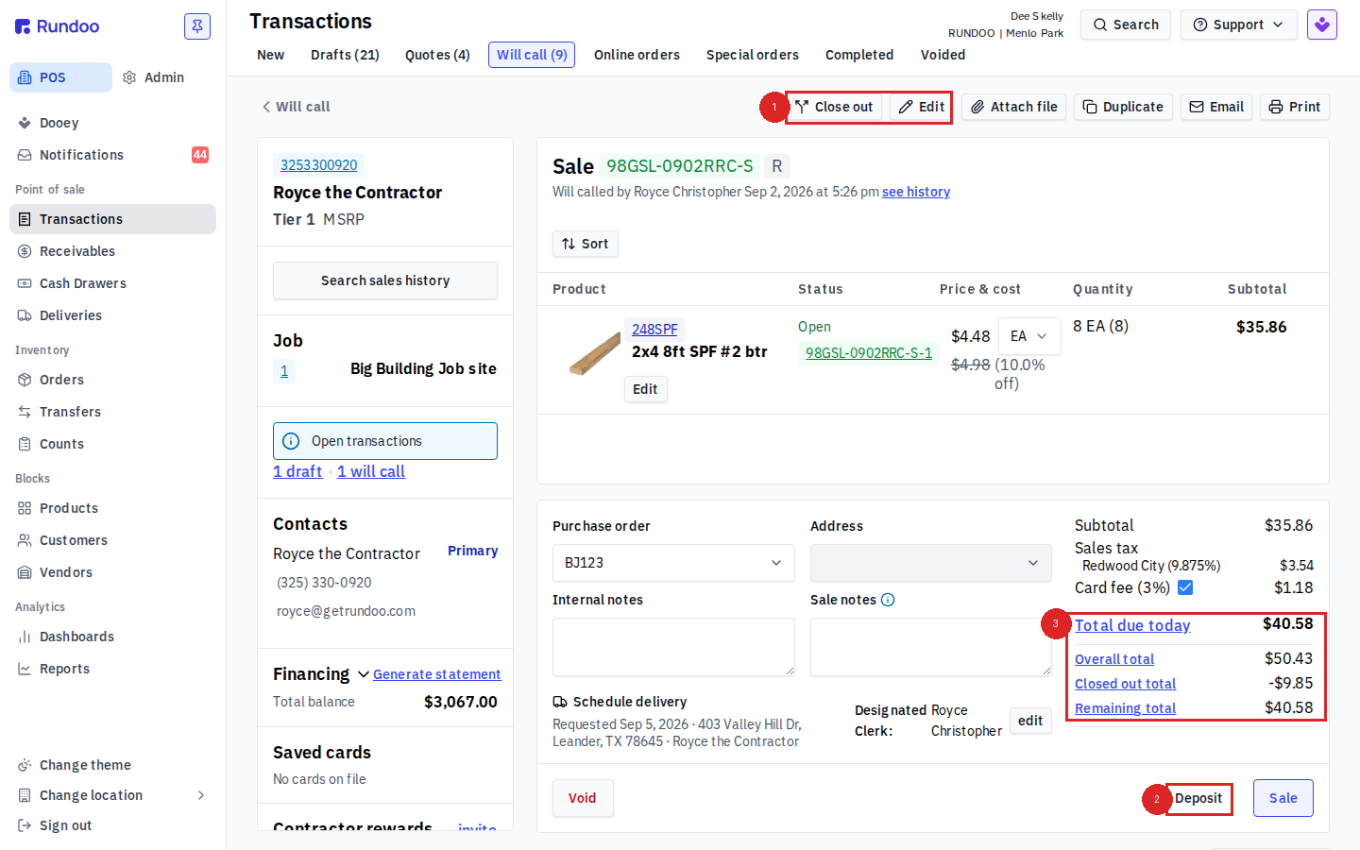Expand Change location submenu

201,795
